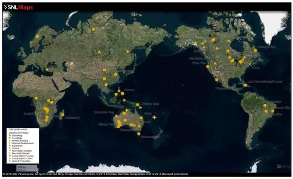Select the marker in northern Russia

pos(93,29)
